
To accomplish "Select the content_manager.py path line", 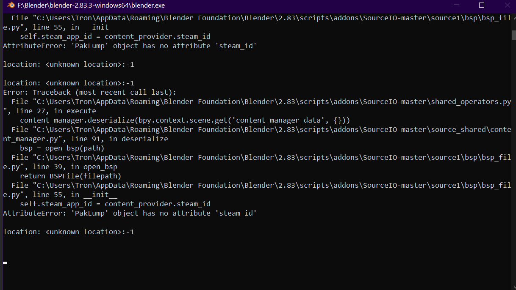I will [x=254, y=129].
